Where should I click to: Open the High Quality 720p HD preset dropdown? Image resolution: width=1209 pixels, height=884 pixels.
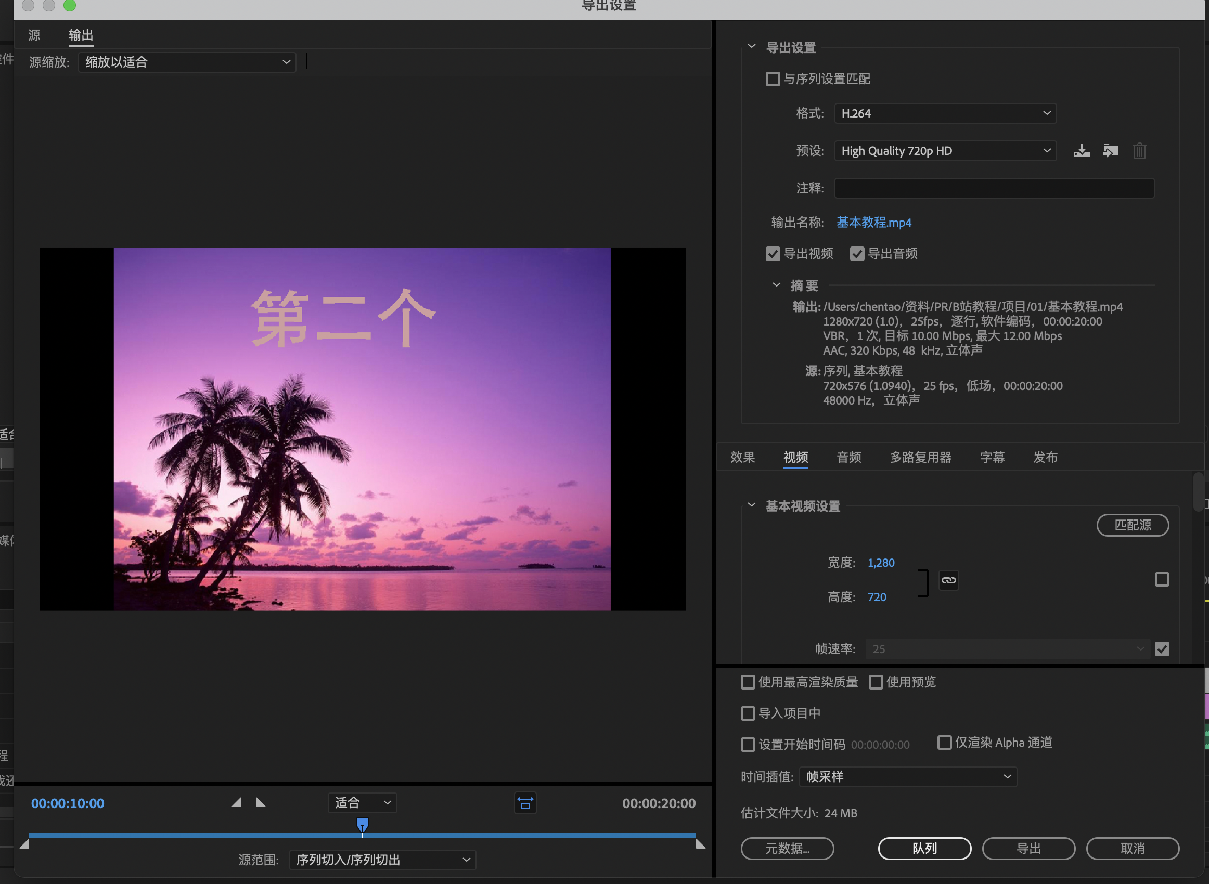[x=945, y=151]
